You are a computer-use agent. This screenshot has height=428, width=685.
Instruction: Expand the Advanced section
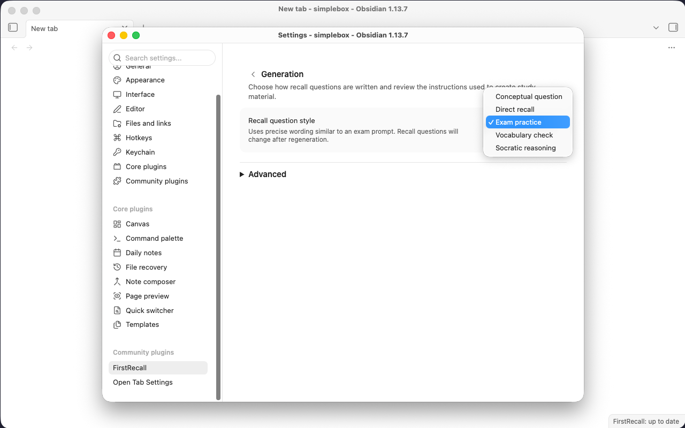(263, 174)
